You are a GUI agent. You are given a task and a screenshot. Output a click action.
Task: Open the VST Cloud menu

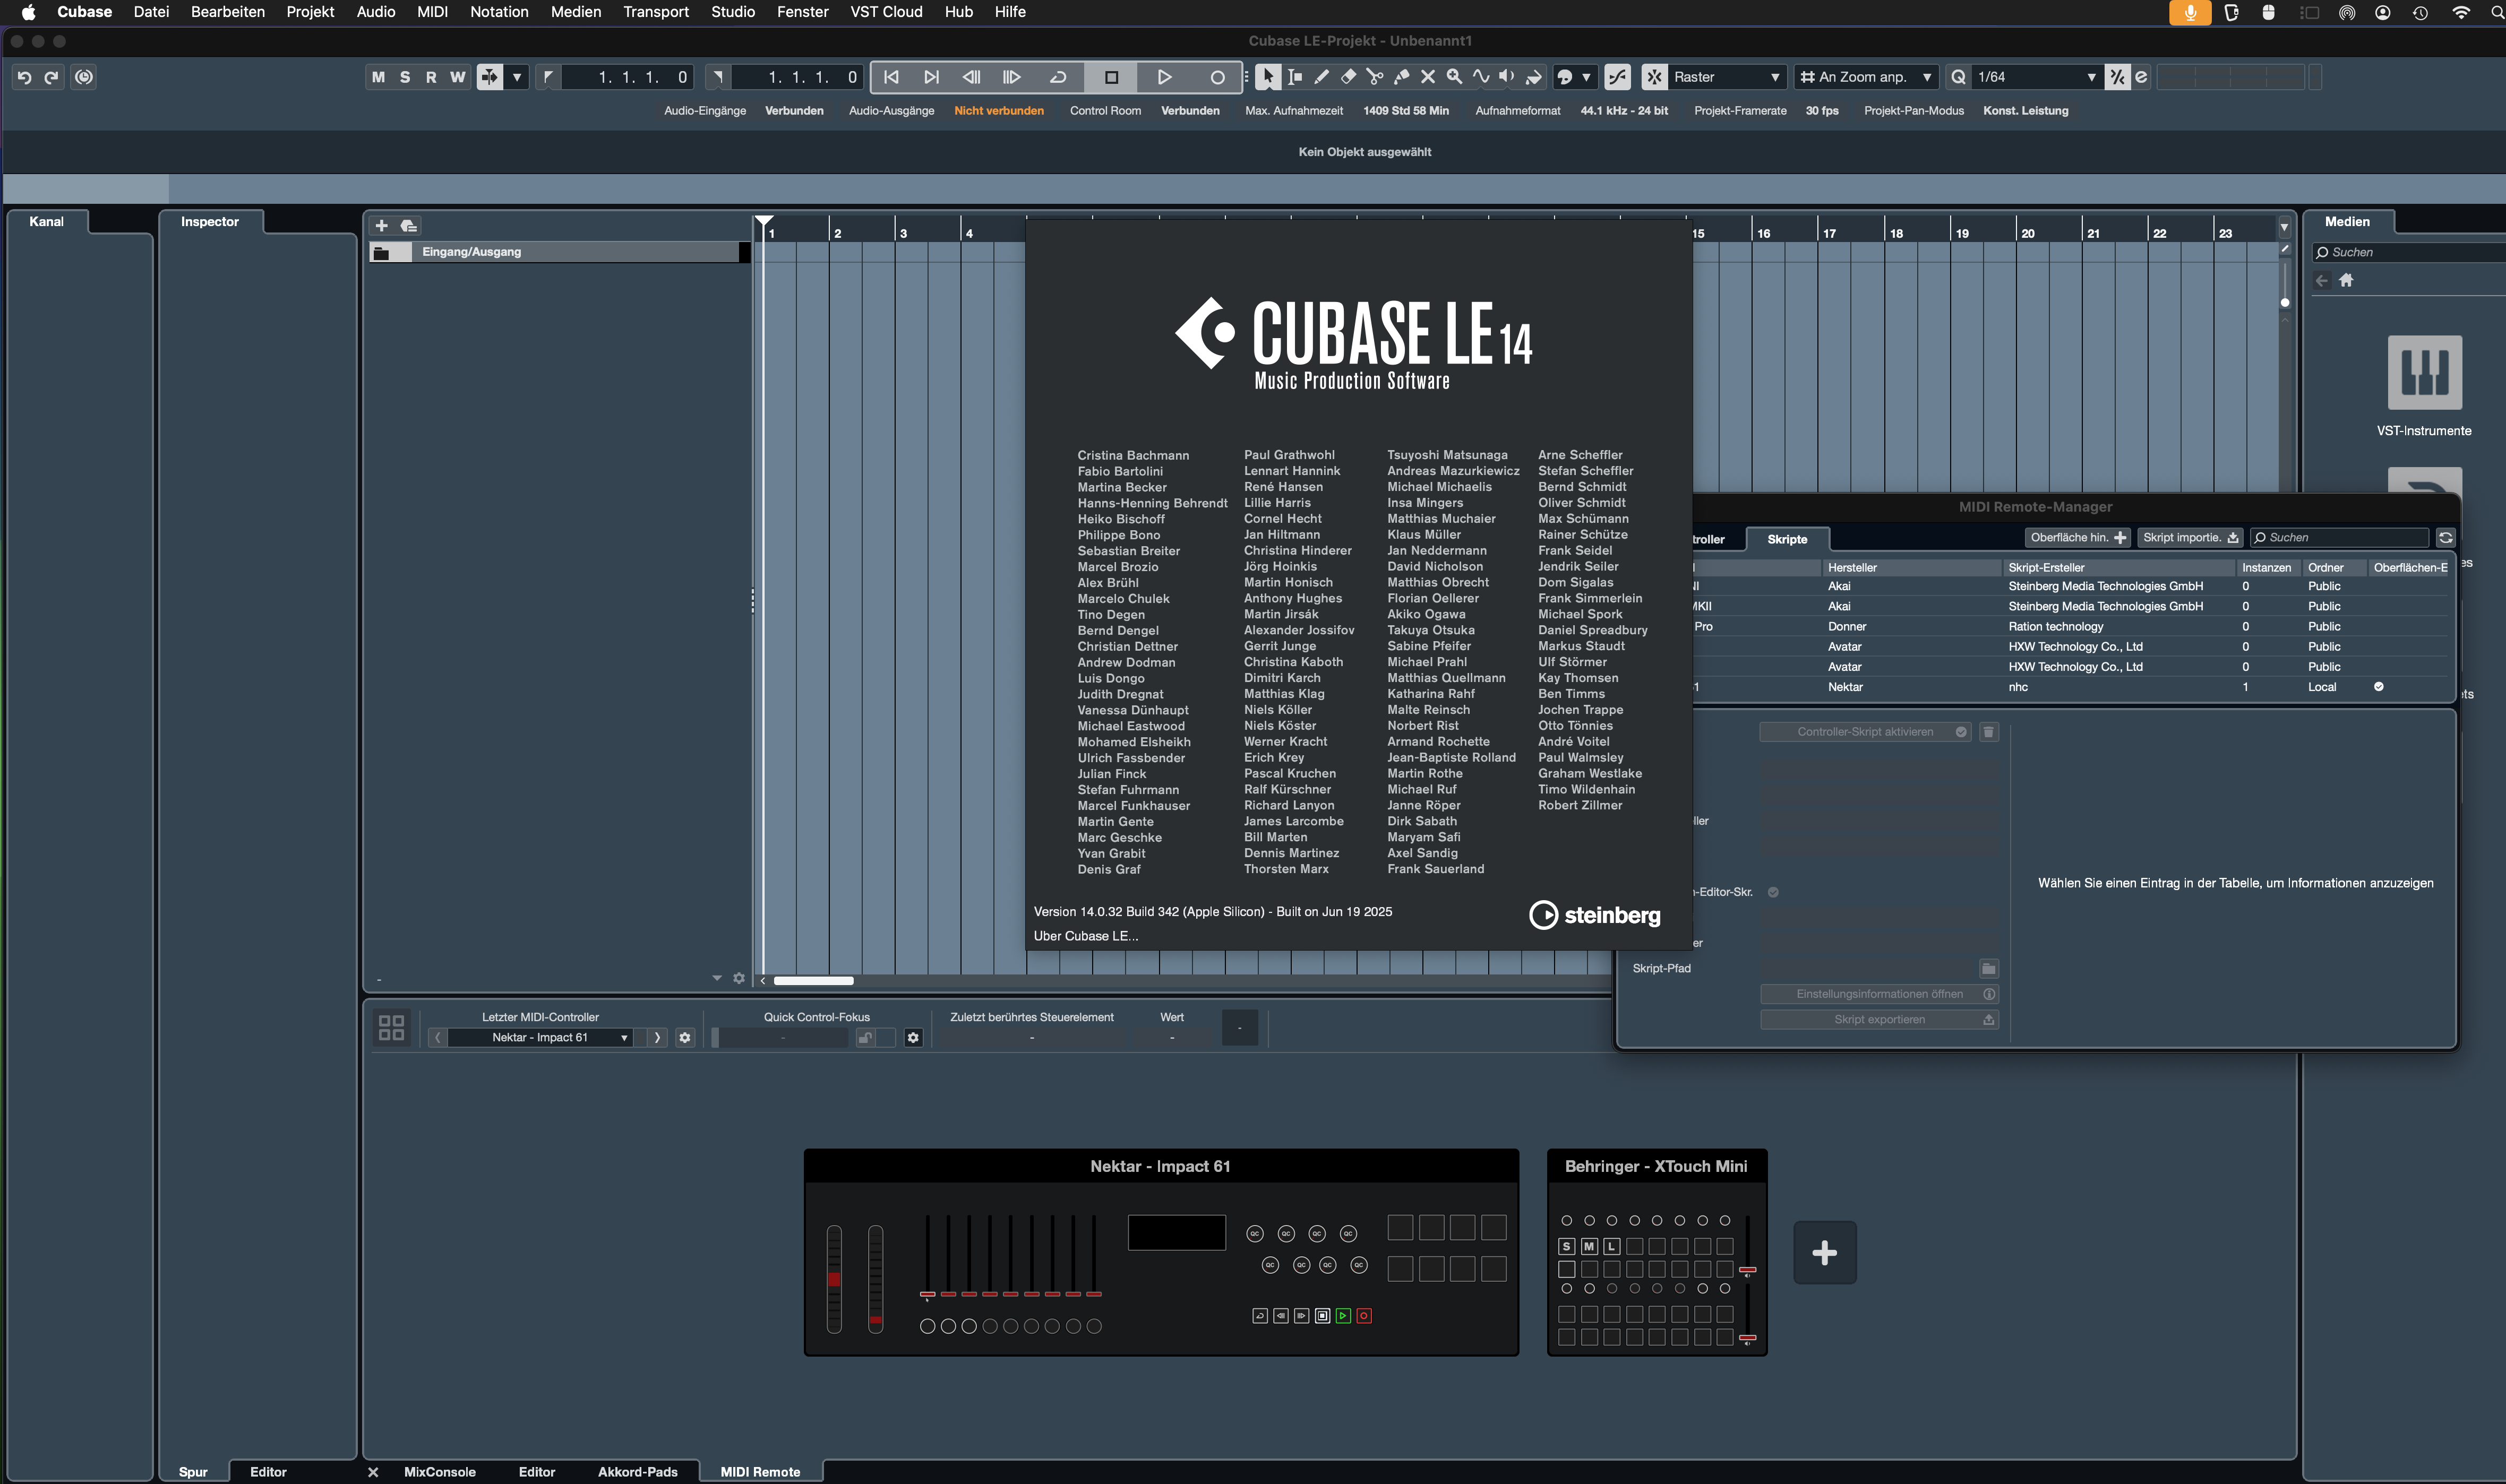886,12
